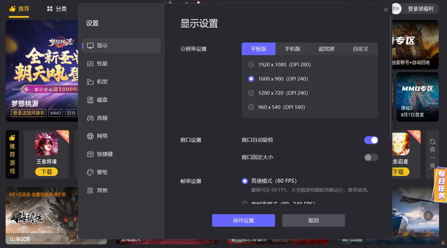
Task: Click the 保存设置 button
Action: pos(243,220)
